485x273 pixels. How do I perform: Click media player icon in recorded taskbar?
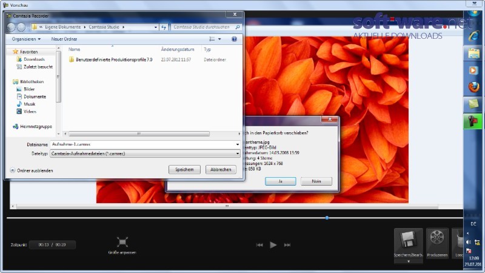tap(473, 70)
